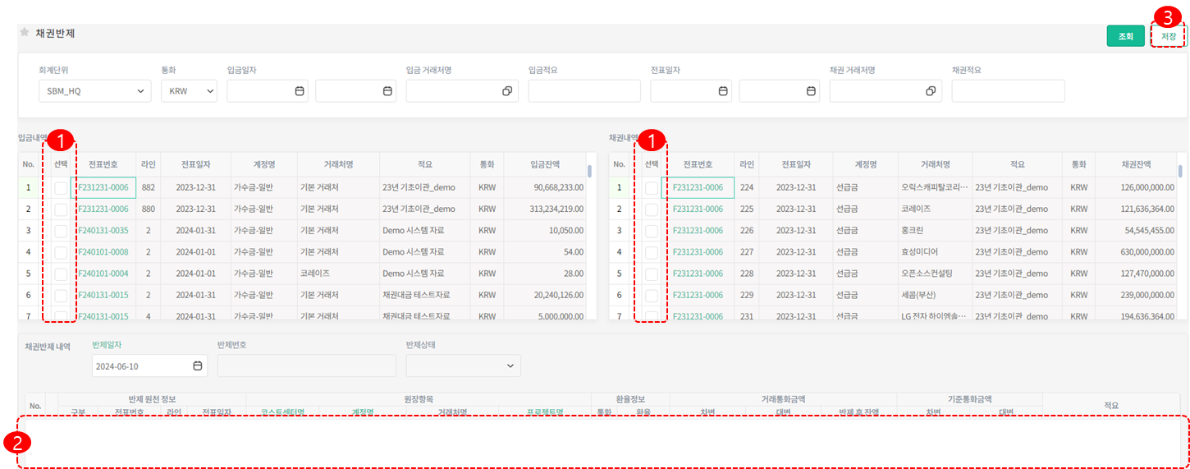
Task: Tick checkbox for 홍크린 row in 채권내역
Action: [x=651, y=231]
